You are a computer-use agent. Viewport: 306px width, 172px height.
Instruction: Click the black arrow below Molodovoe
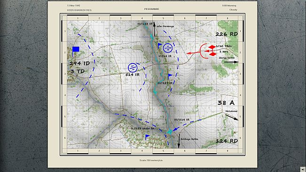point(232,117)
